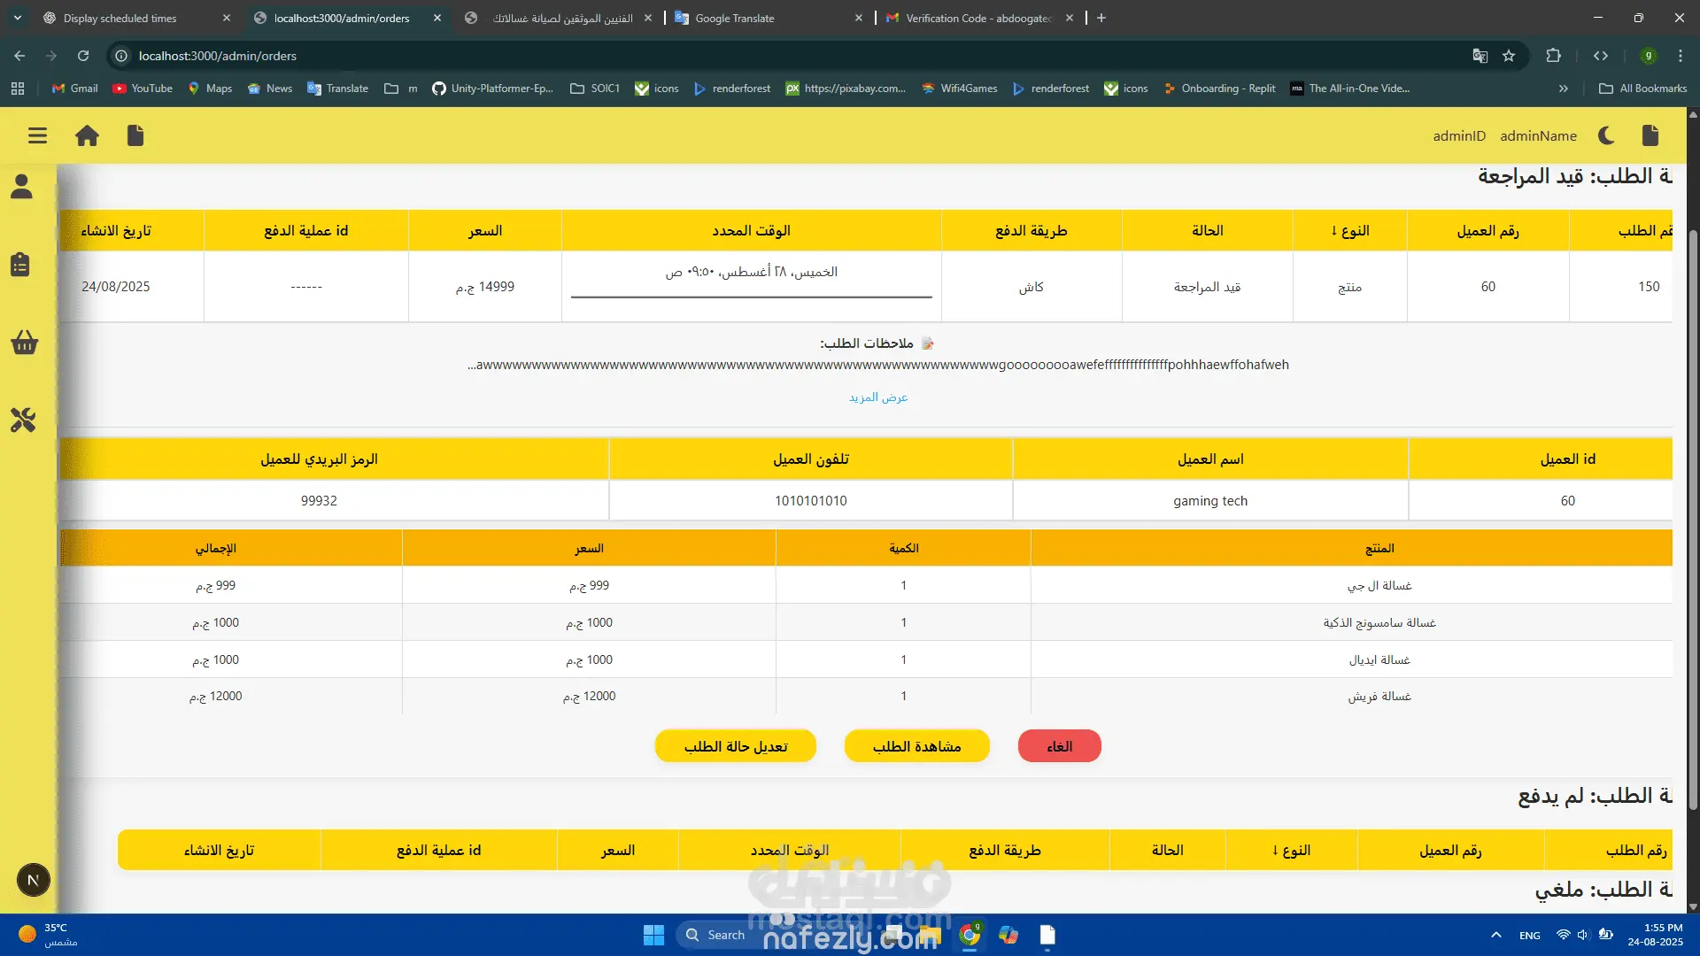
Task: Click adminID text in header
Action: tap(1459, 135)
